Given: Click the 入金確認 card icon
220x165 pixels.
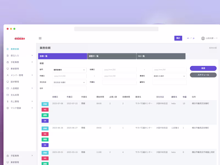Looking at the screenshot, I should [x=8, y=88].
